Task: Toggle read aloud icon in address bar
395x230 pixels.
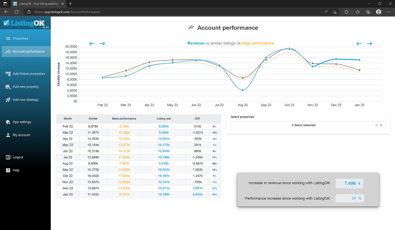Action: [x=326, y=12]
